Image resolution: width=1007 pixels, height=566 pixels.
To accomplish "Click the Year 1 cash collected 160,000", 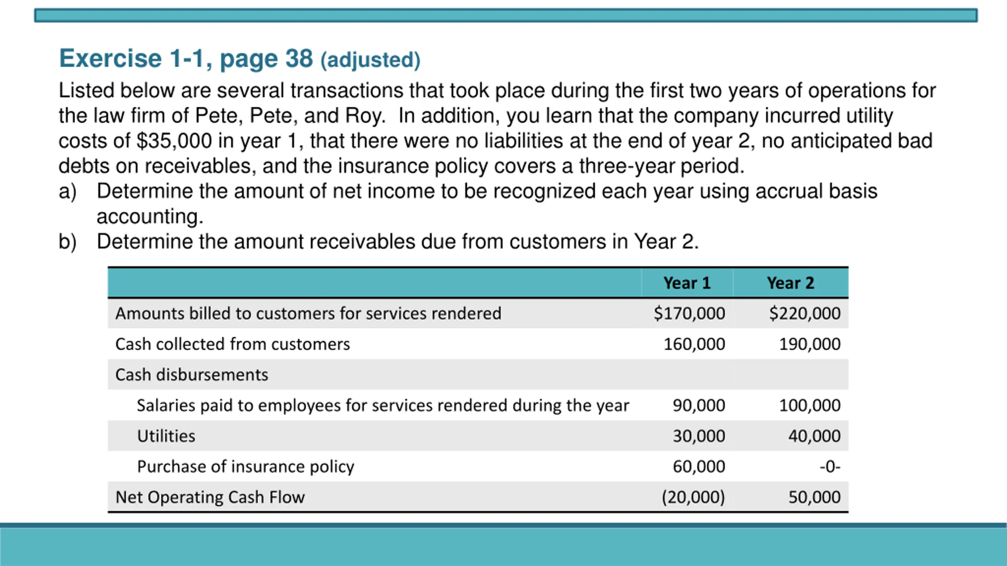I will [x=694, y=344].
